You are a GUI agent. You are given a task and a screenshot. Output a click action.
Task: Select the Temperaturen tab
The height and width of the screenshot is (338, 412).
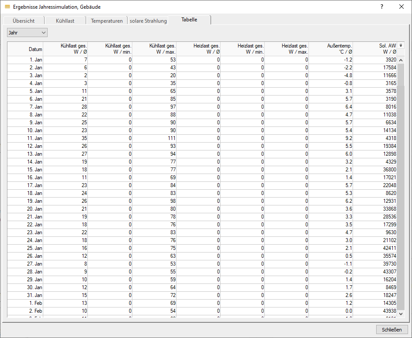[107, 20]
